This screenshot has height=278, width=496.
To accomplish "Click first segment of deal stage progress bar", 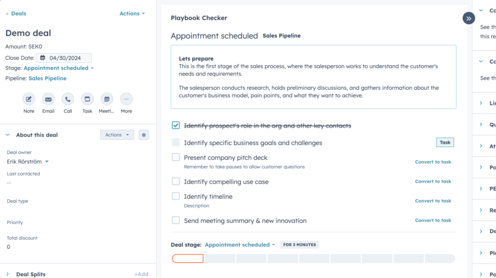I will coord(188,259).
